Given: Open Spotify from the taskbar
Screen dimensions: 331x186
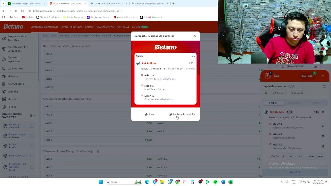Looking at the screenshot, I should (215, 182).
